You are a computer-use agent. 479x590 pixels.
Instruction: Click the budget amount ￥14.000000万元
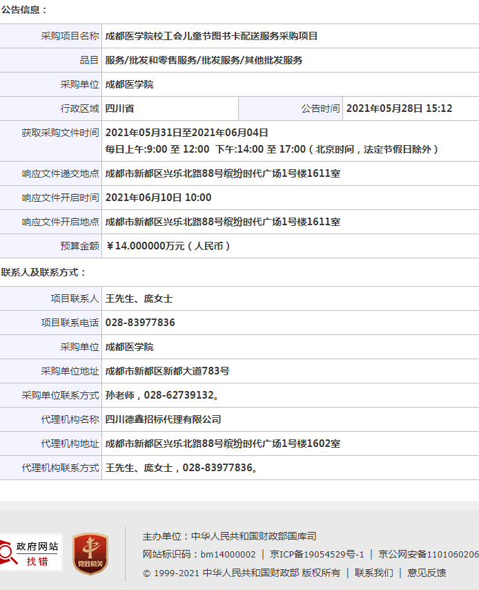pyautogui.click(x=168, y=246)
